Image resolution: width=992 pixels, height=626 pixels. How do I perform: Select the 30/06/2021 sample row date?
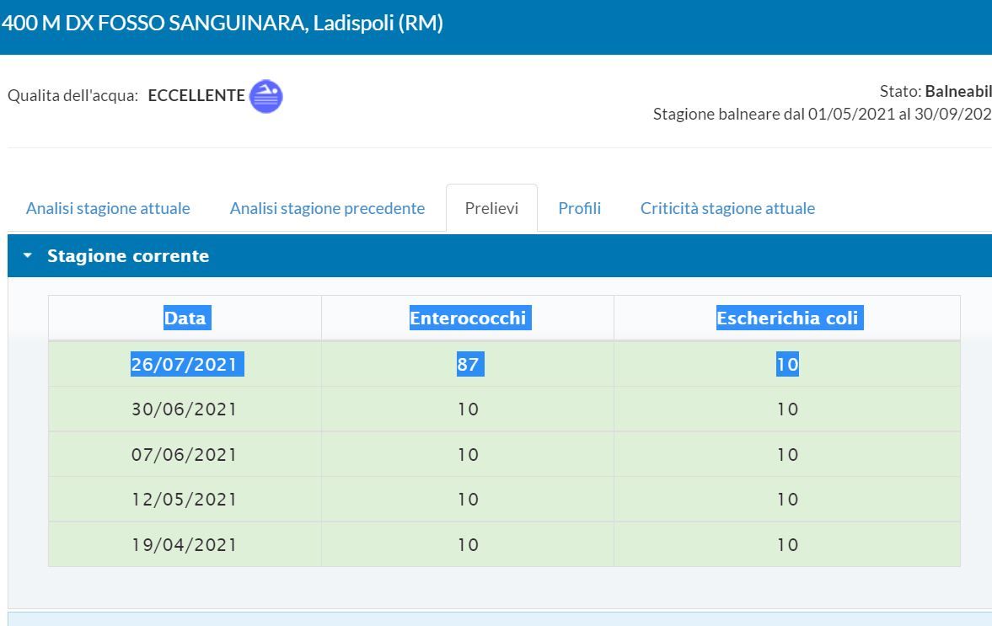pyautogui.click(x=185, y=409)
